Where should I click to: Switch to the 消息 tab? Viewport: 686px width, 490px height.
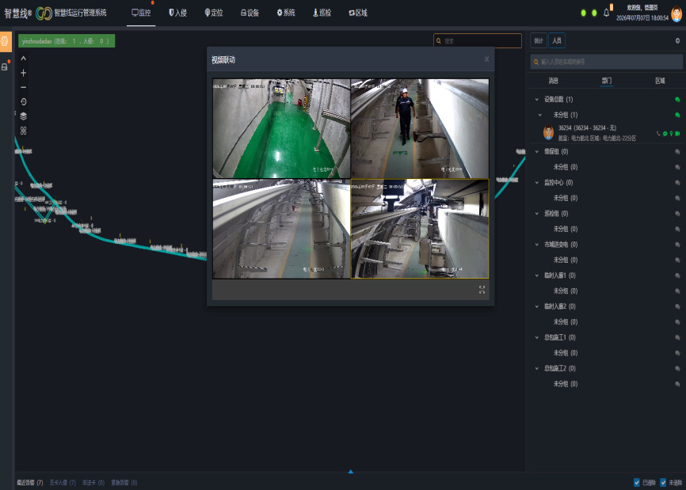[x=554, y=81]
